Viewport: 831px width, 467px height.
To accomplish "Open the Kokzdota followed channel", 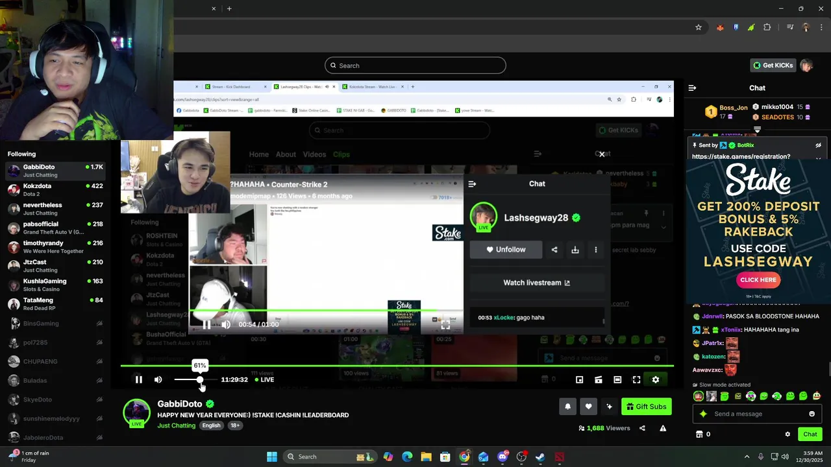I will click(55, 190).
